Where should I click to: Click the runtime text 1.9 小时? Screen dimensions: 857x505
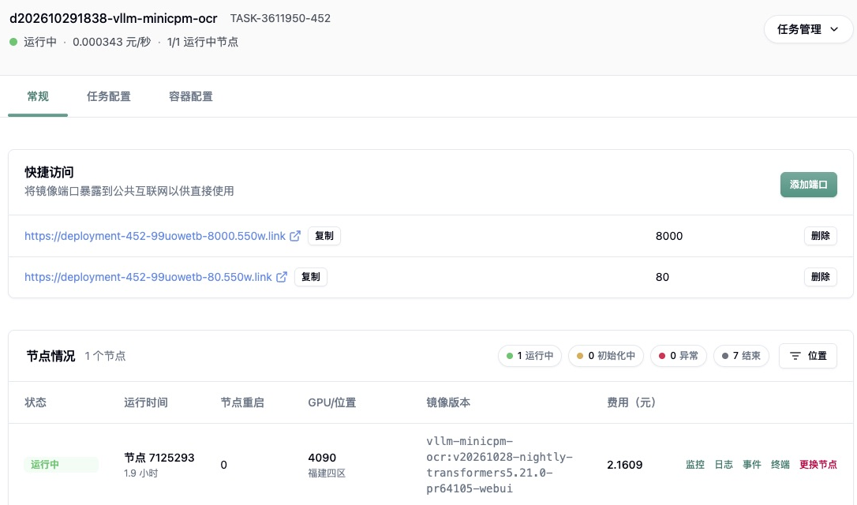coord(141,473)
